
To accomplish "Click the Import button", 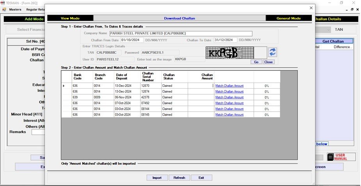I will pyautogui.click(x=157, y=177).
